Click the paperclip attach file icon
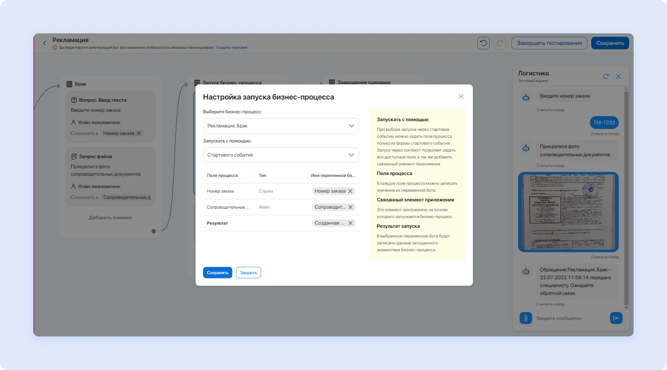This screenshot has height=370, width=667. click(526, 318)
